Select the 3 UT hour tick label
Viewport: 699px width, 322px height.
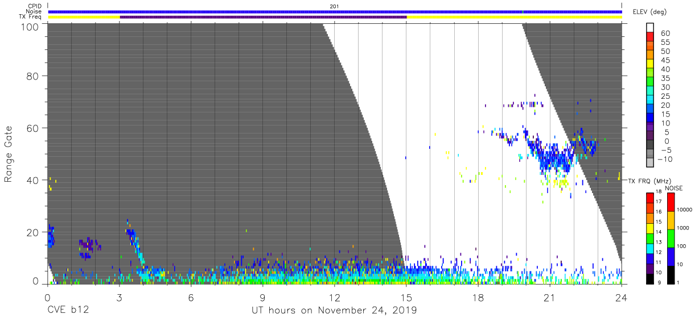pos(119,297)
